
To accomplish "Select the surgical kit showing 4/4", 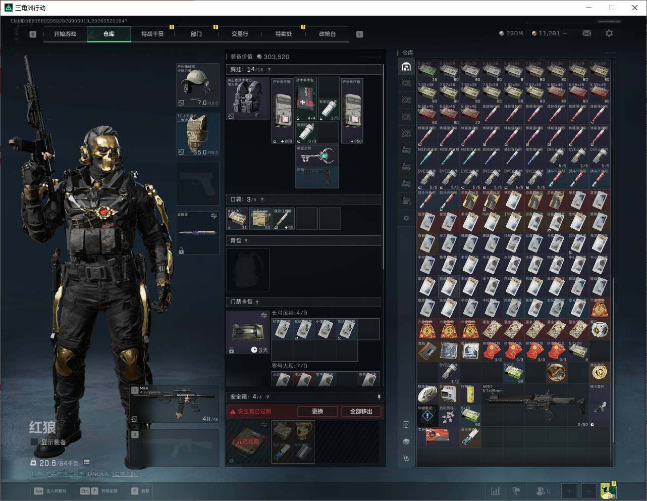I will (306, 99).
